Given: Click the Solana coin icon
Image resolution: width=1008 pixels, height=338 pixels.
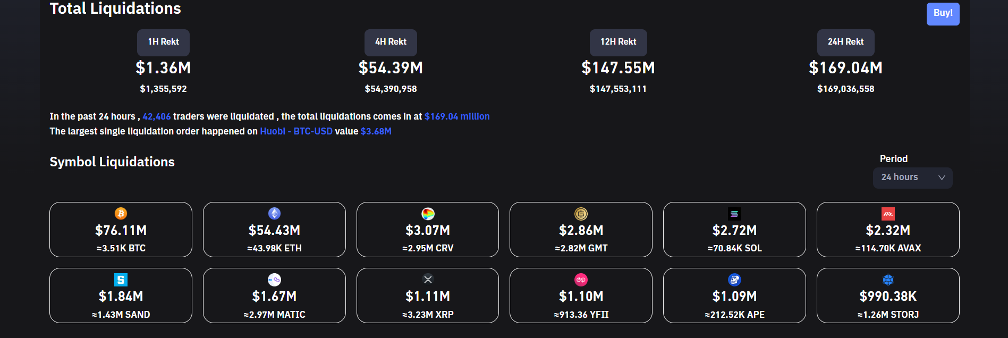Looking at the screenshot, I should tap(734, 214).
